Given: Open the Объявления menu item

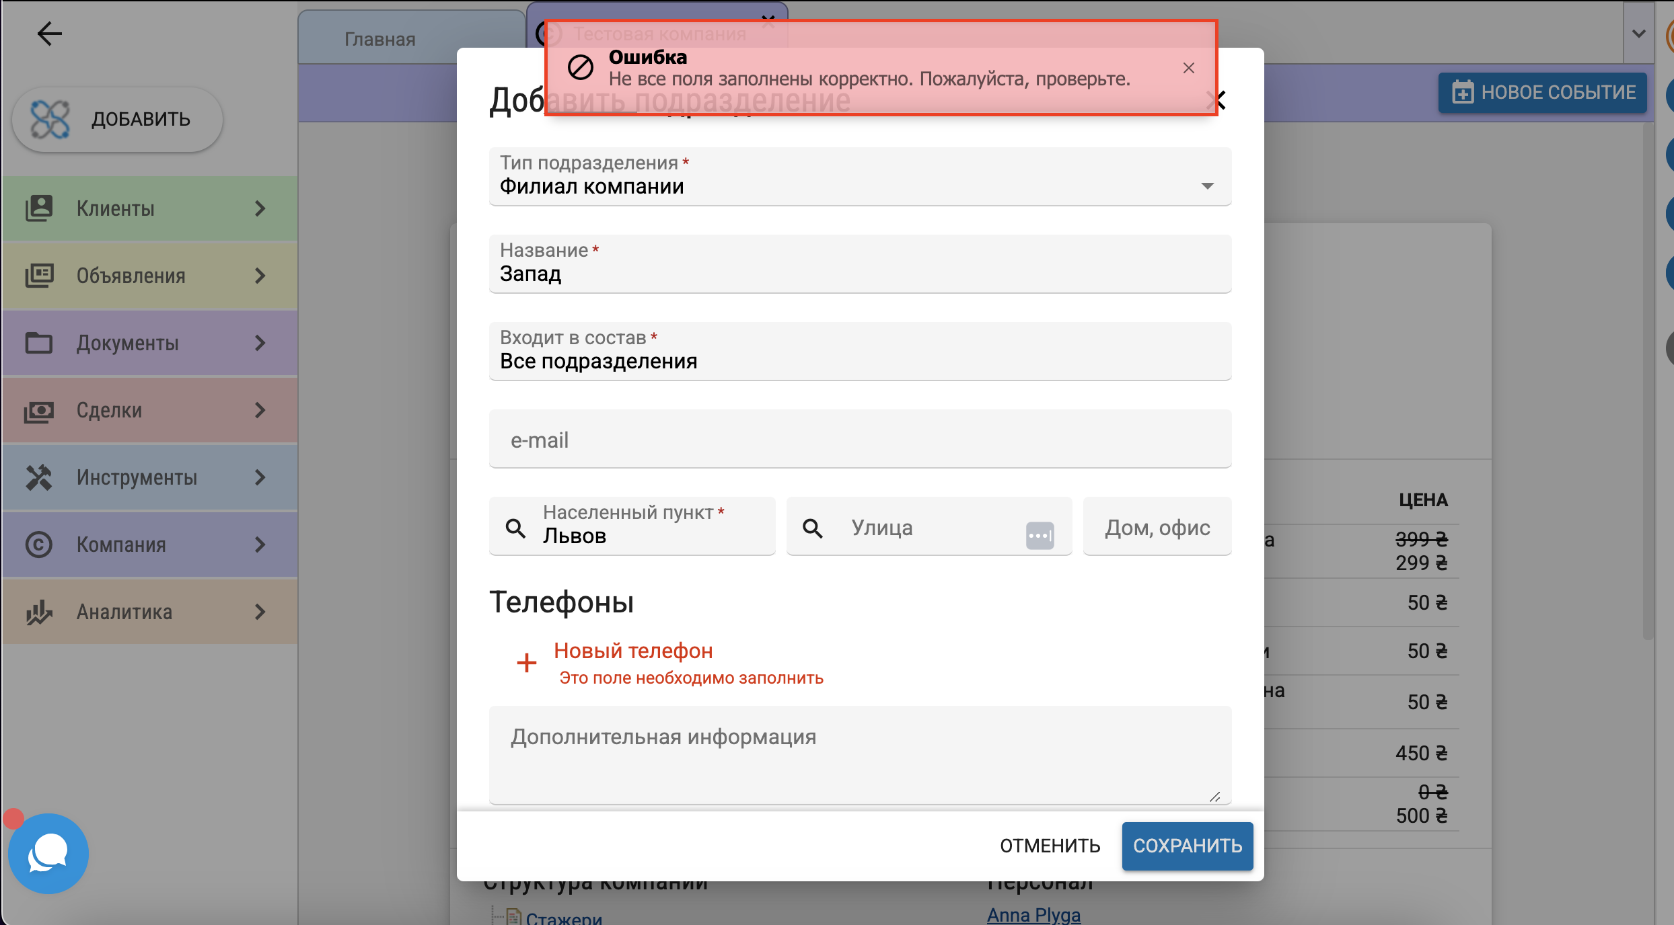Looking at the screenshot, I should coord(150,276).
